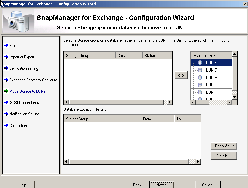Open the Completion step

pos(18,126)
